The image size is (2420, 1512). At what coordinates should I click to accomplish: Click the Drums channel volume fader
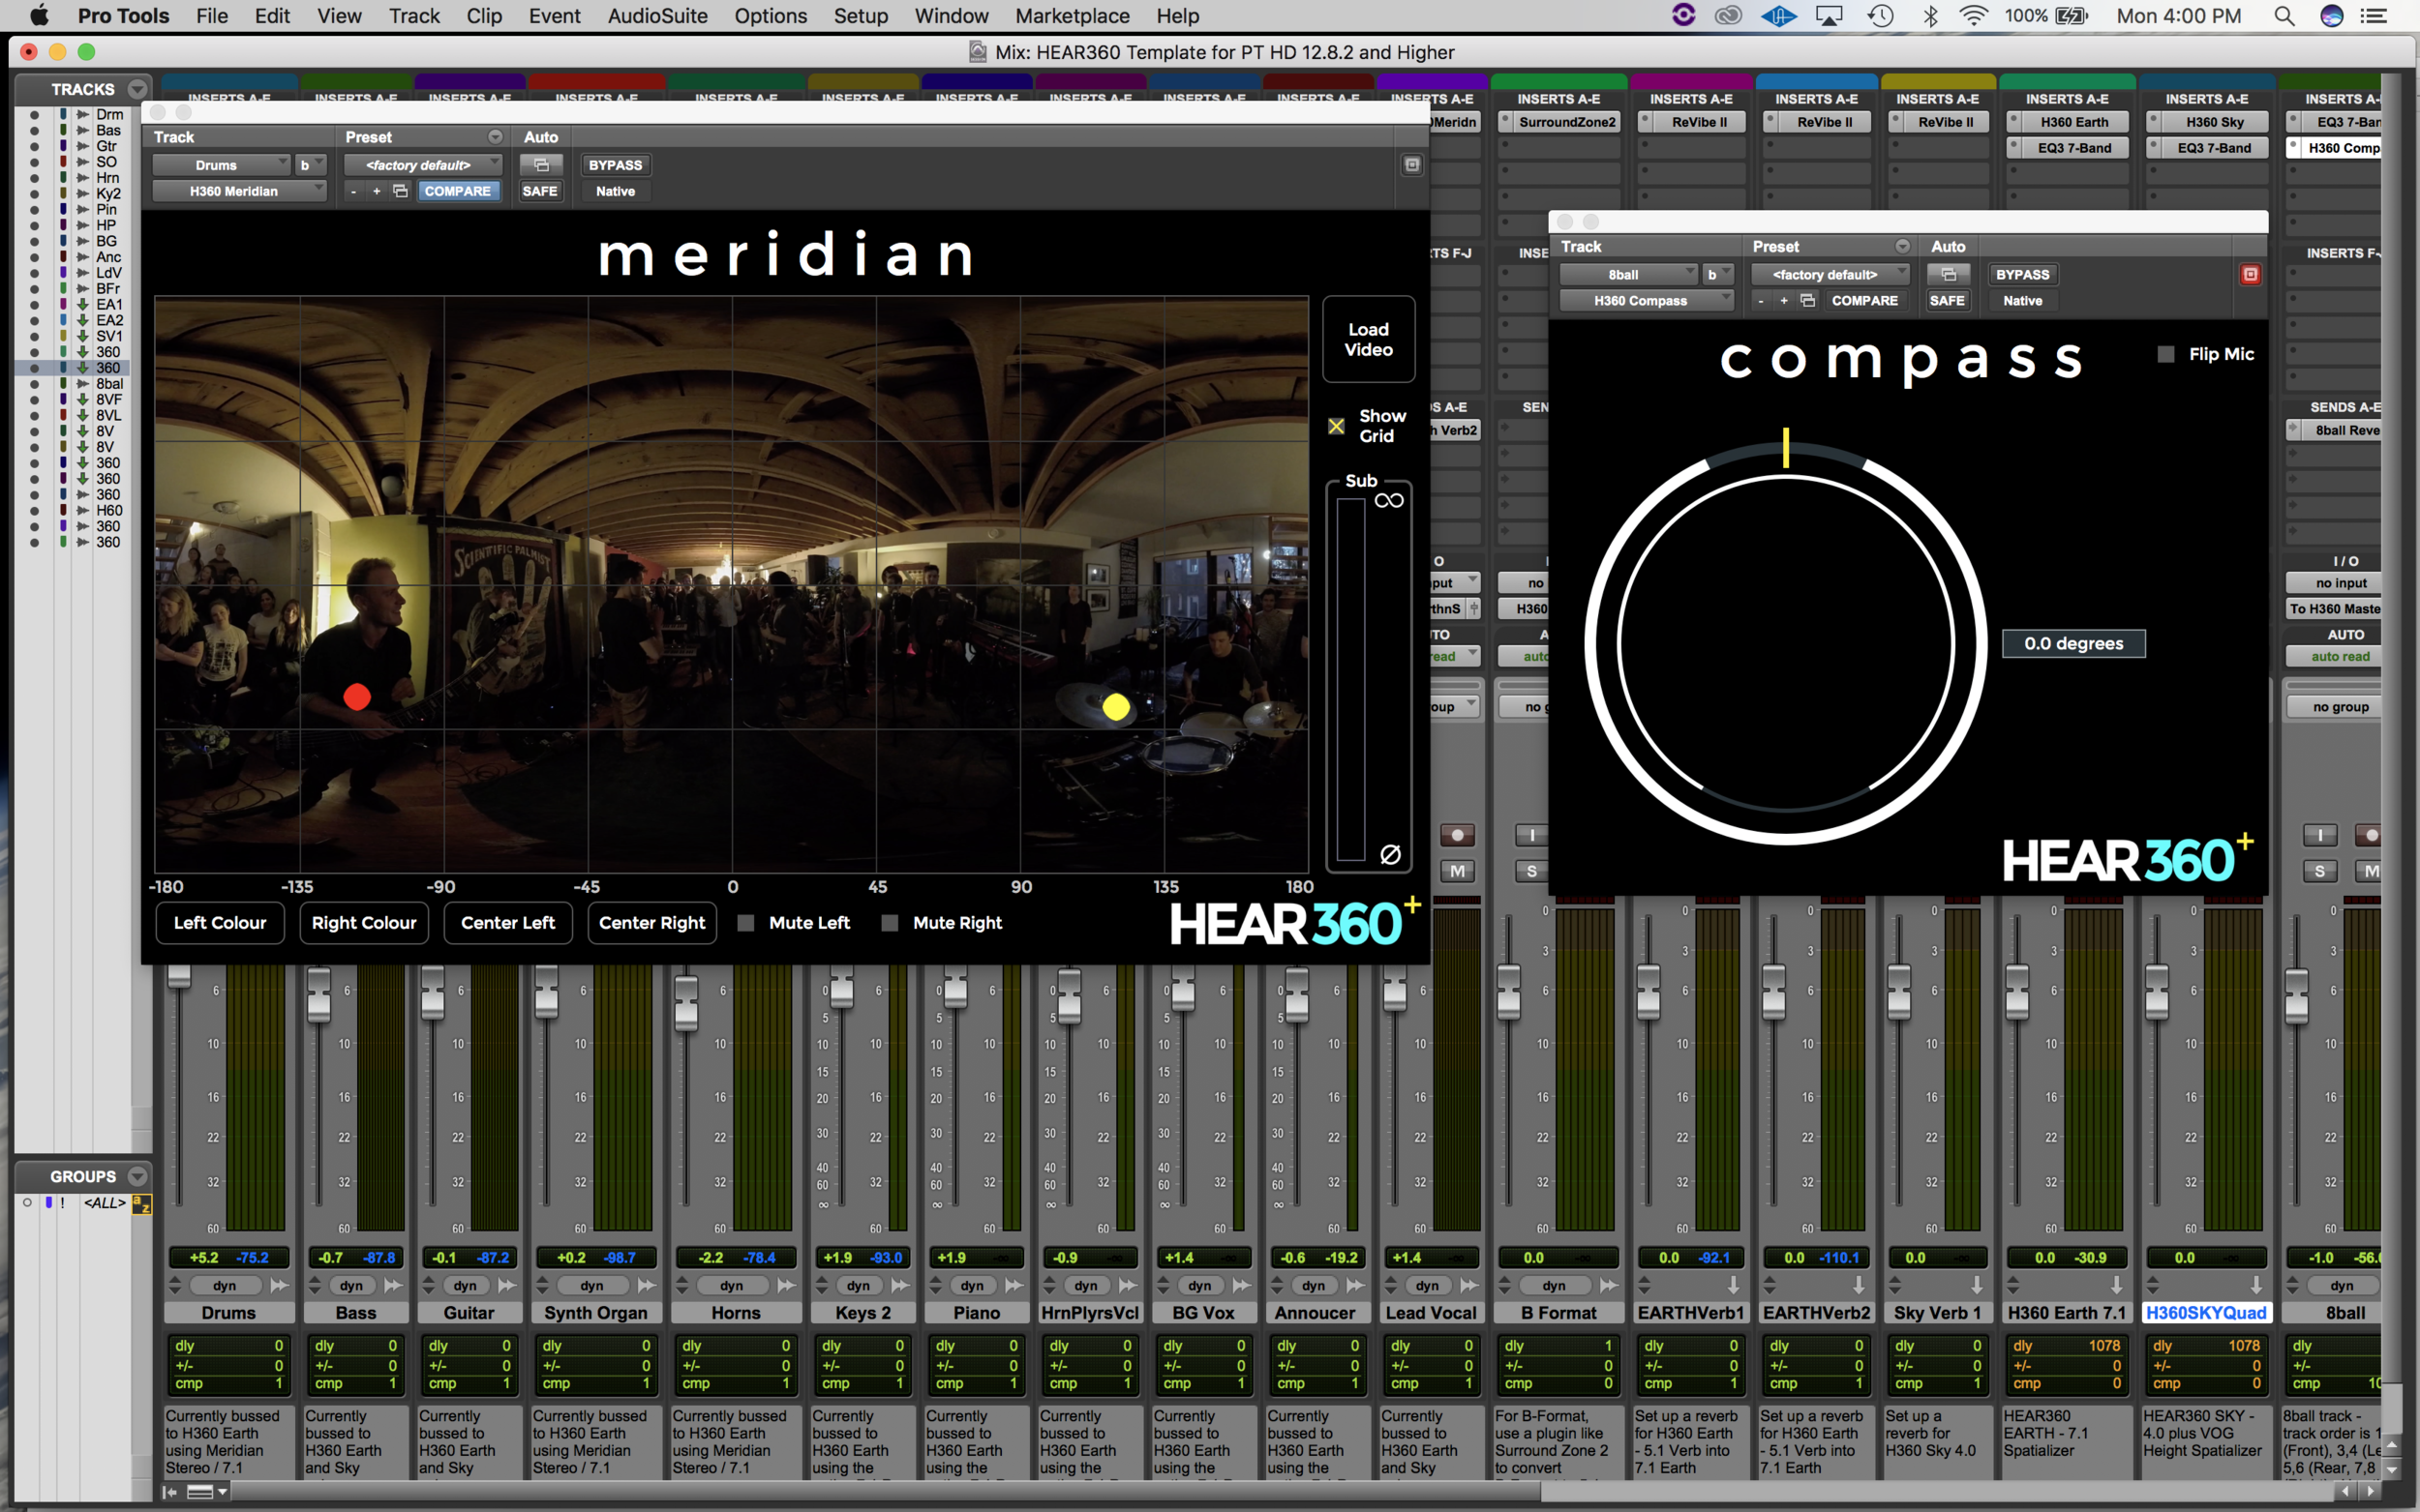point(179,977)
